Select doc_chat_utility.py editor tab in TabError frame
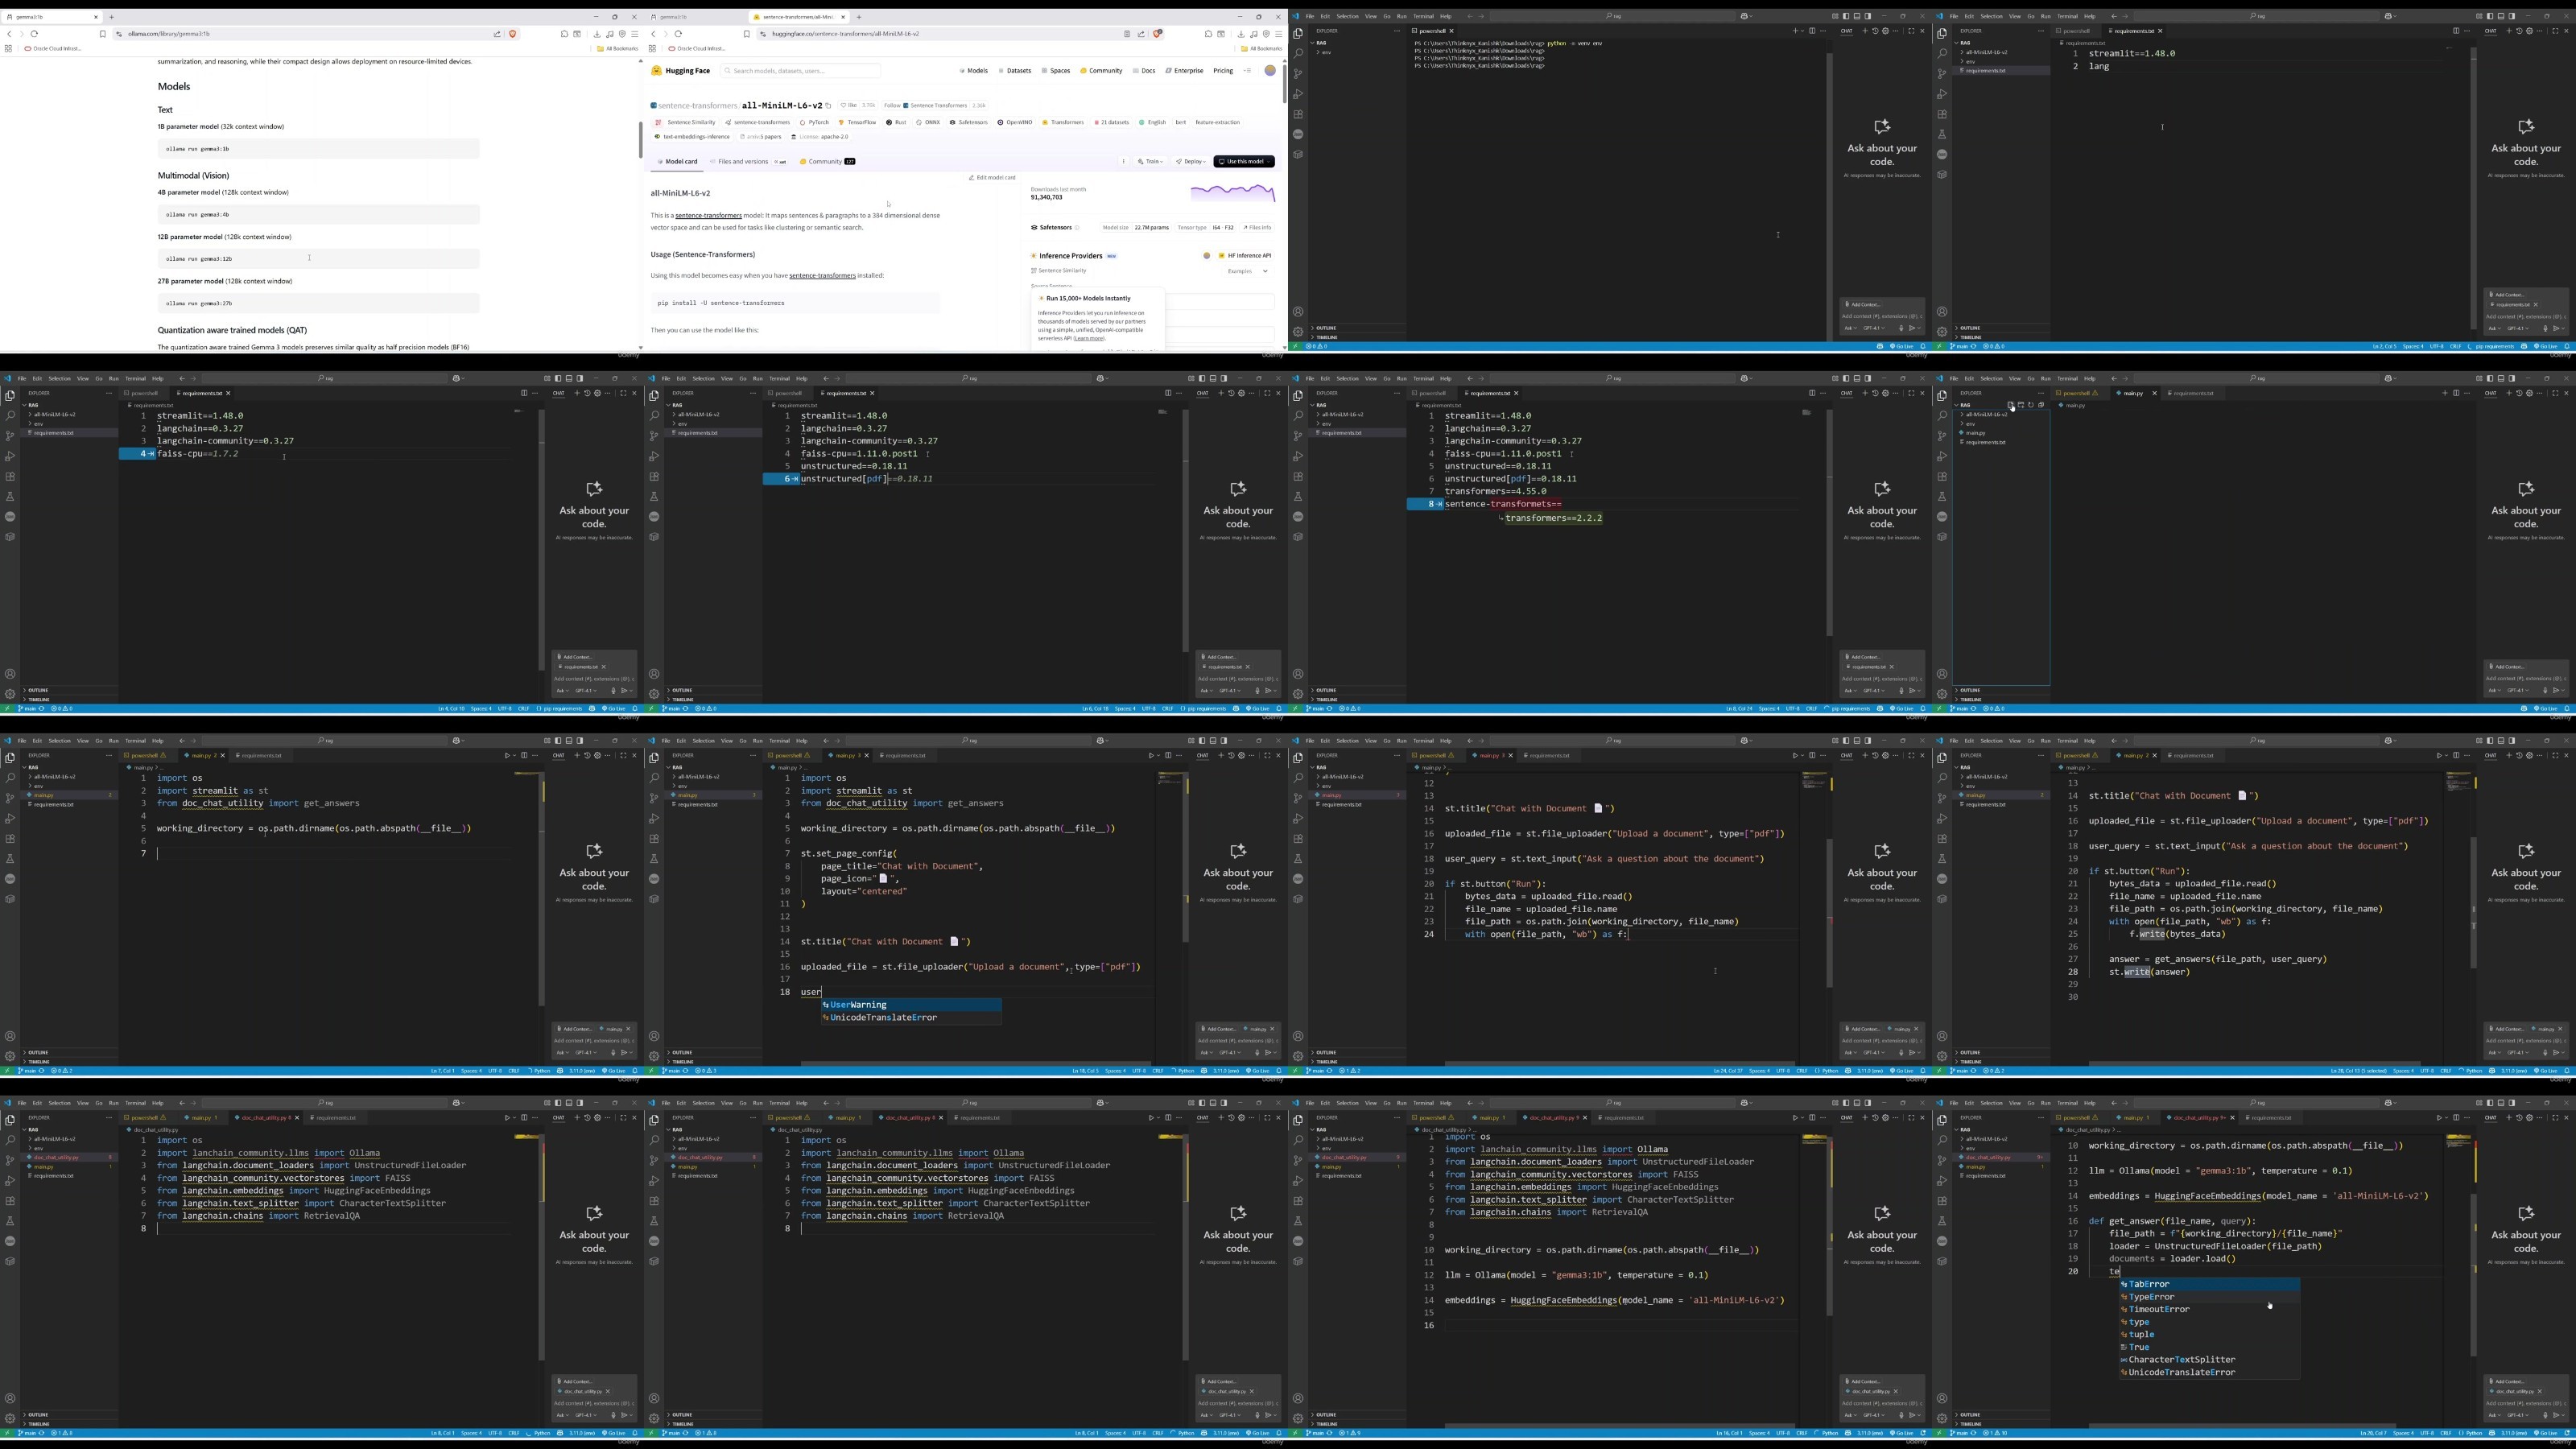Viewport: 2576px width, 1449px height. tap(2199, 1118)
